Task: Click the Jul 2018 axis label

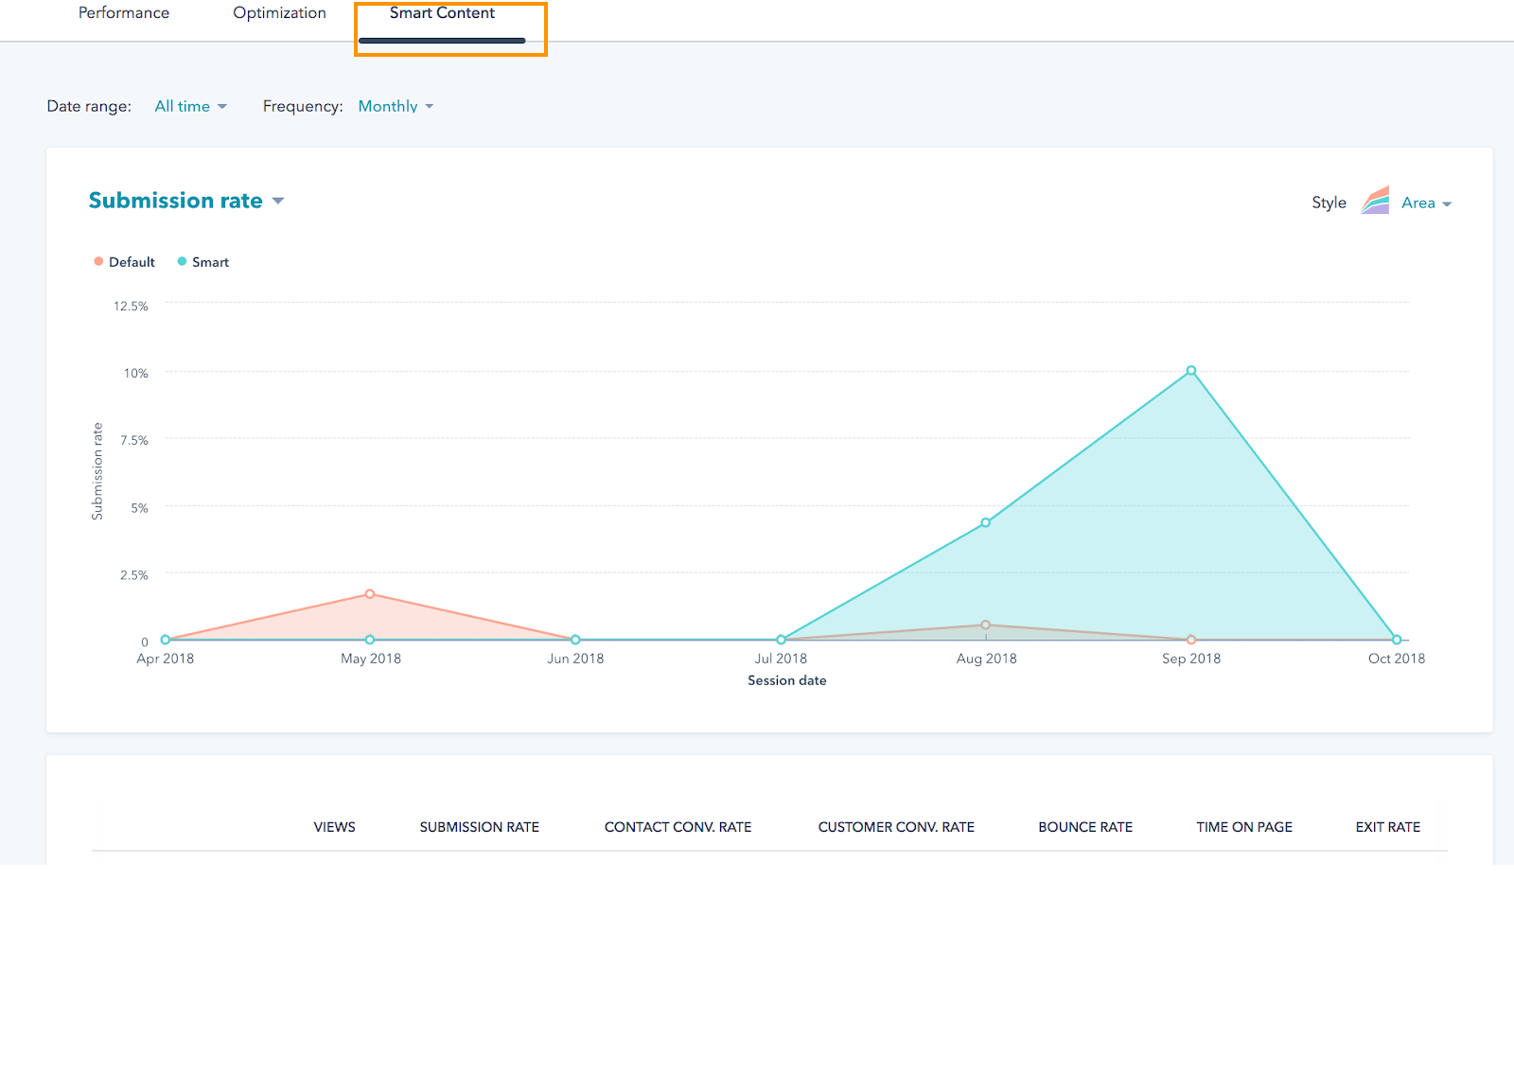Action: coord(781,659)
